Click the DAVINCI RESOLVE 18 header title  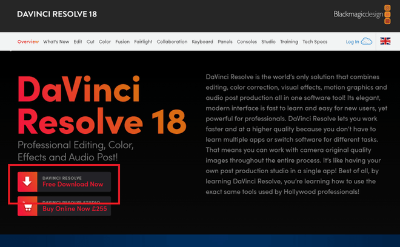[57, 14]
